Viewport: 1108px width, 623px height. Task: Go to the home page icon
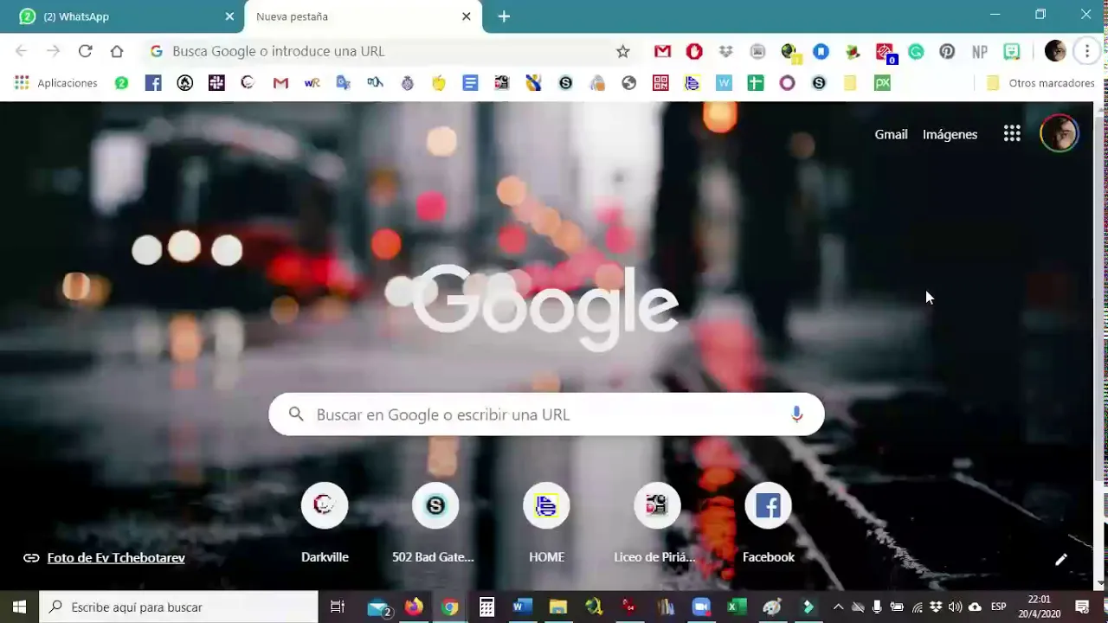pyautogui.click(x=117, y=51)
